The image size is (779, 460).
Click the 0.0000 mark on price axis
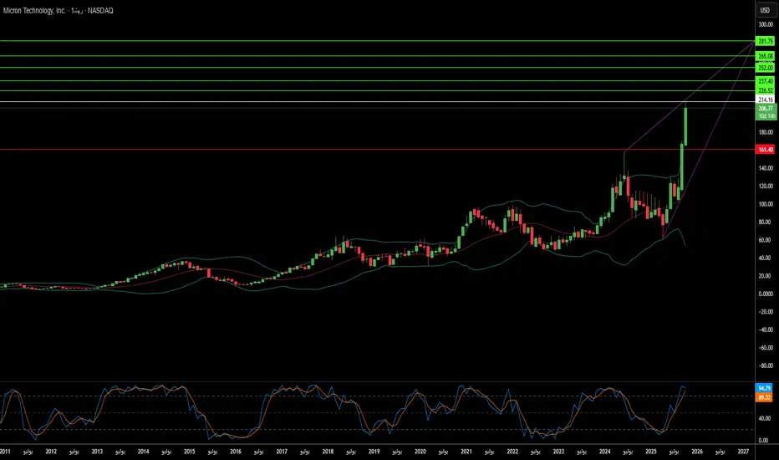click(764, 294)
